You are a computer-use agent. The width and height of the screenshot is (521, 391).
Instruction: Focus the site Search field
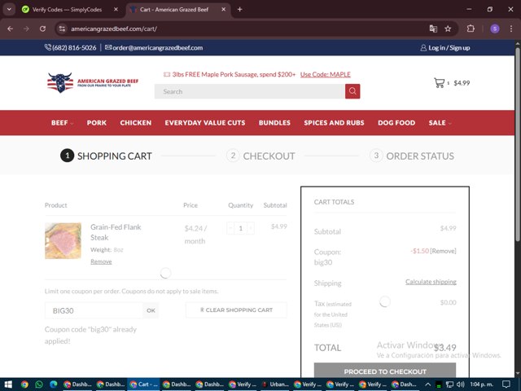click(x=250, y=91)
